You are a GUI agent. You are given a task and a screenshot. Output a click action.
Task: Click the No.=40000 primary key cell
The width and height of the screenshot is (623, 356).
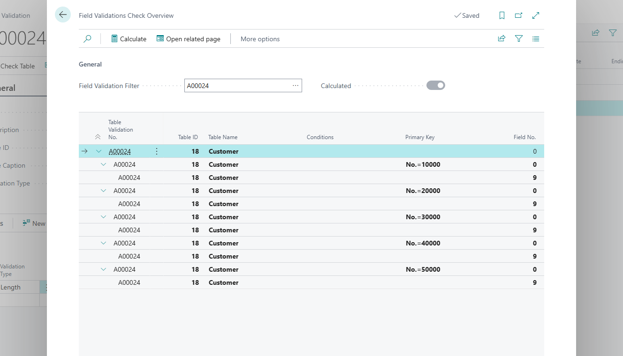point(423,243)
